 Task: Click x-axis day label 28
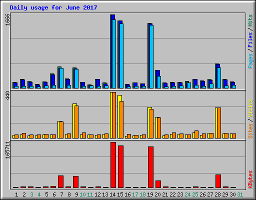(x=217, y=194)
